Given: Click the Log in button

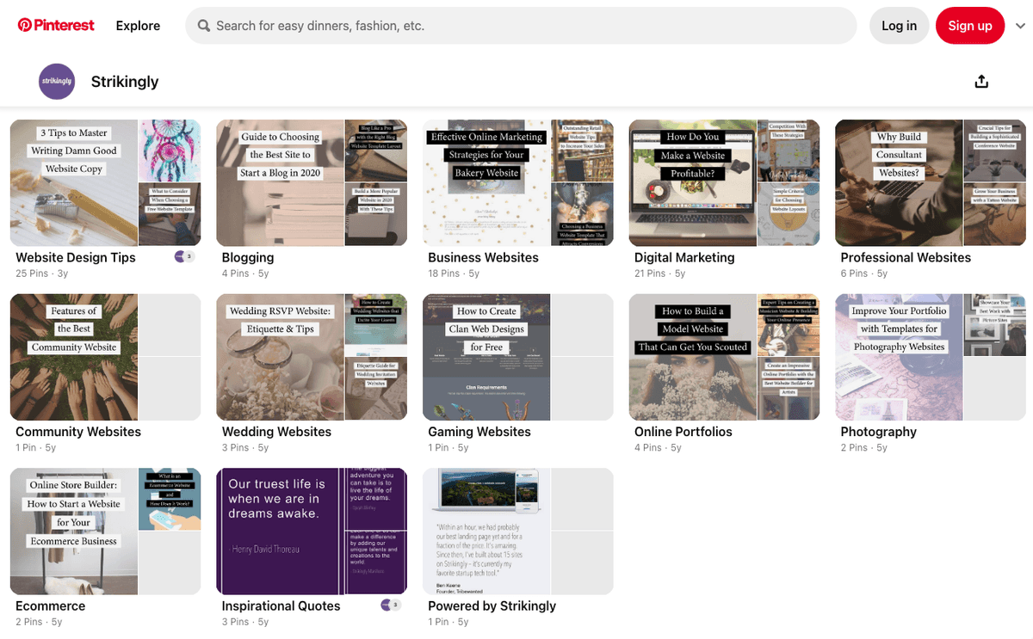Looking at the screenshot, I should click(899, 26).
